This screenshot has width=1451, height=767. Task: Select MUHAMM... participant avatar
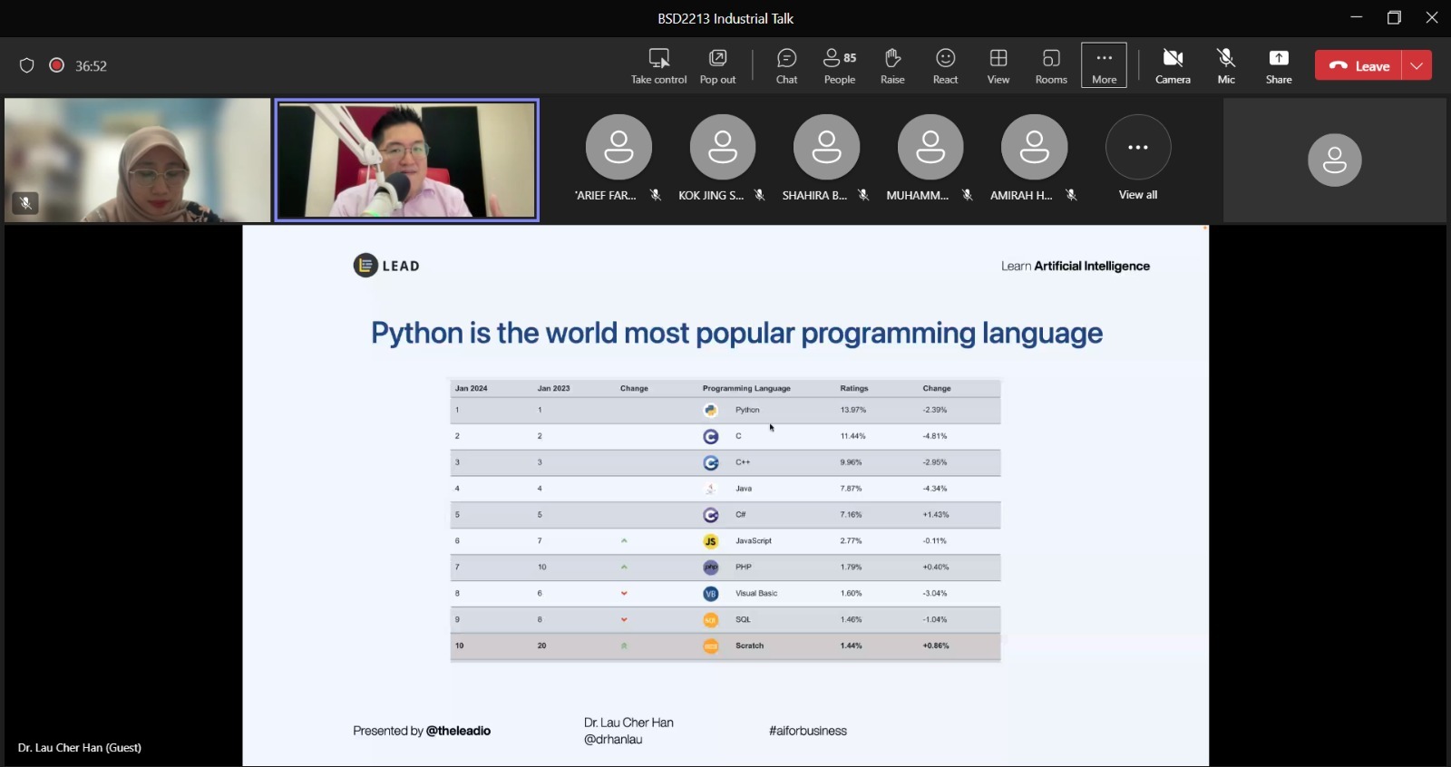pos(930,147)
